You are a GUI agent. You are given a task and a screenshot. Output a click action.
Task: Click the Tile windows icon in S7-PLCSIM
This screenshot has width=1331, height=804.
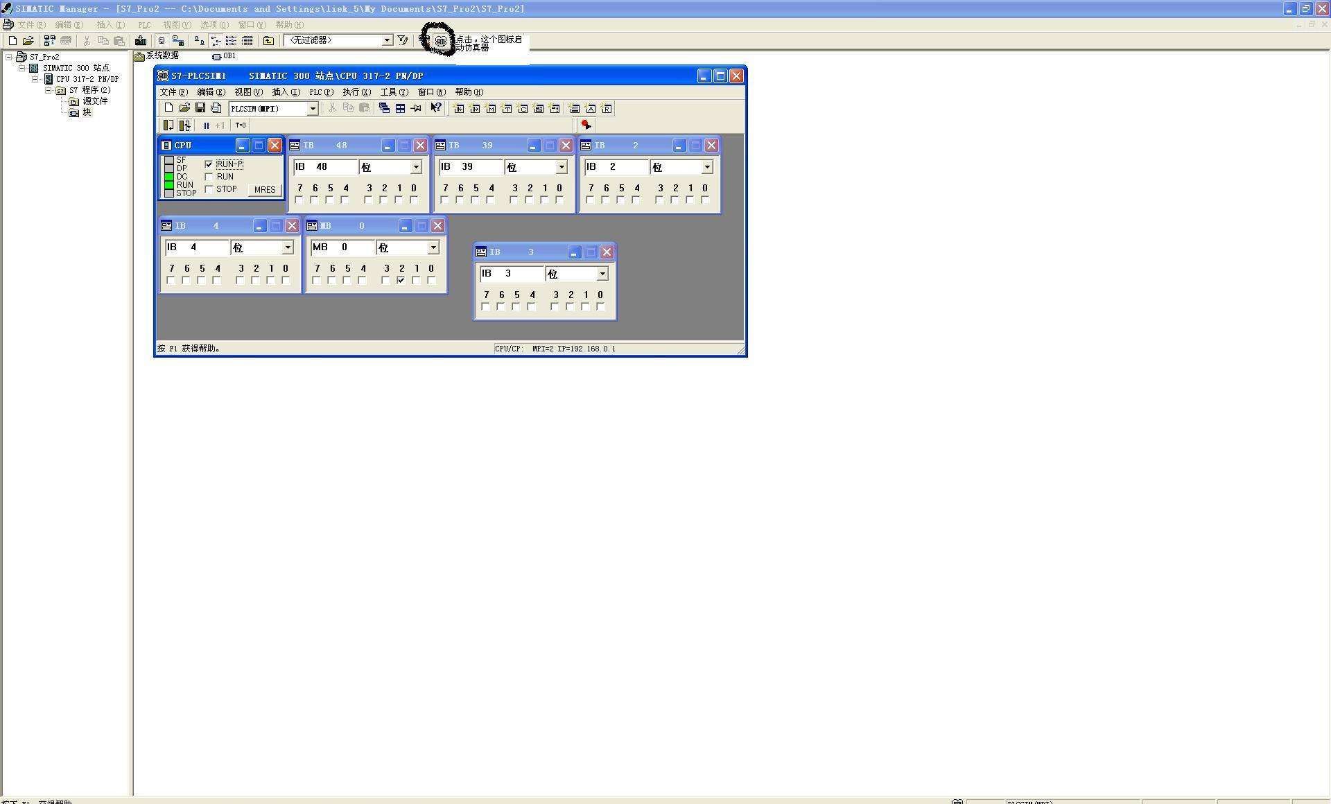tap(400, 108)
